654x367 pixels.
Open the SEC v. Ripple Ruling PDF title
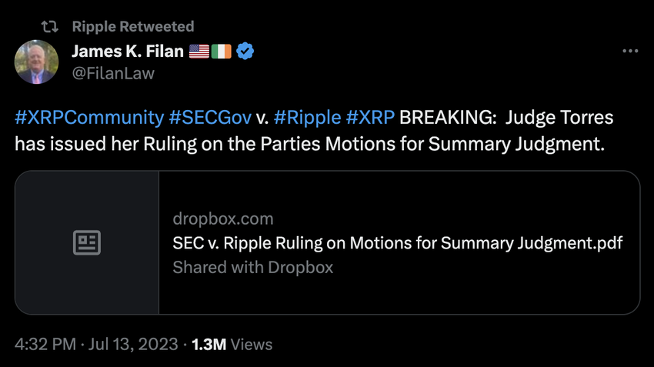click(x=398, y=242)
